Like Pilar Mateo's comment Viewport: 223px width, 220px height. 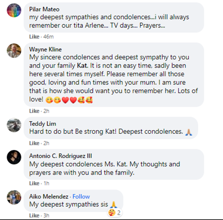(x=34, y=37)
